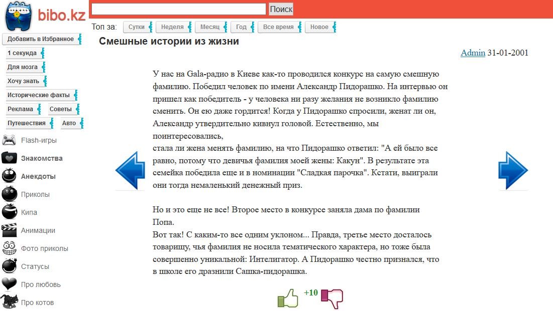This screenshot has width=553, height=311.
Task: Select the Неделя top filter
Action: tap(173, 27)
